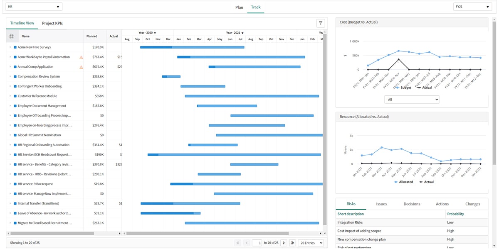499x249 pixels.
Task: Click warning icon on Acme Workday to Payroll Automation
Action: (x=81, y=57)
